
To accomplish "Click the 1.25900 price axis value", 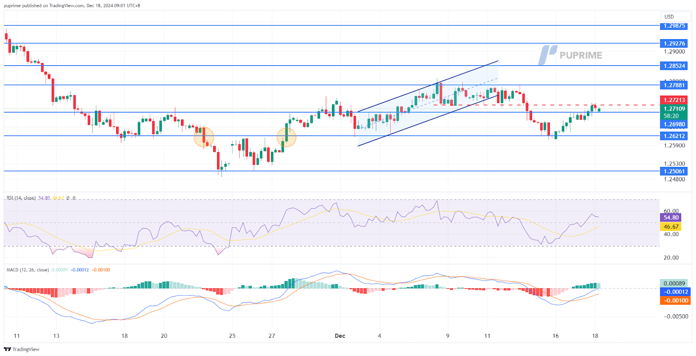I will click(674, 145).
